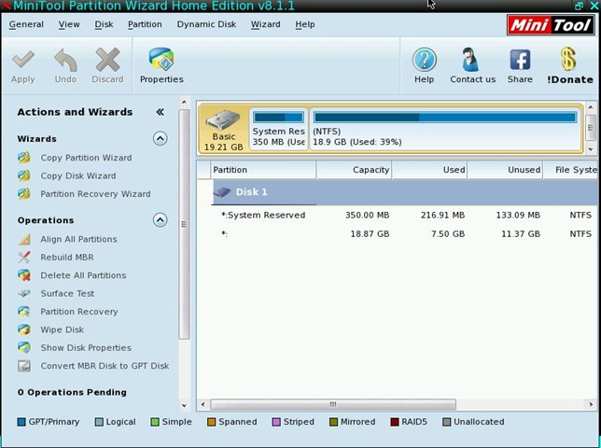Click the Striped legend color swatch

(276, 422)
